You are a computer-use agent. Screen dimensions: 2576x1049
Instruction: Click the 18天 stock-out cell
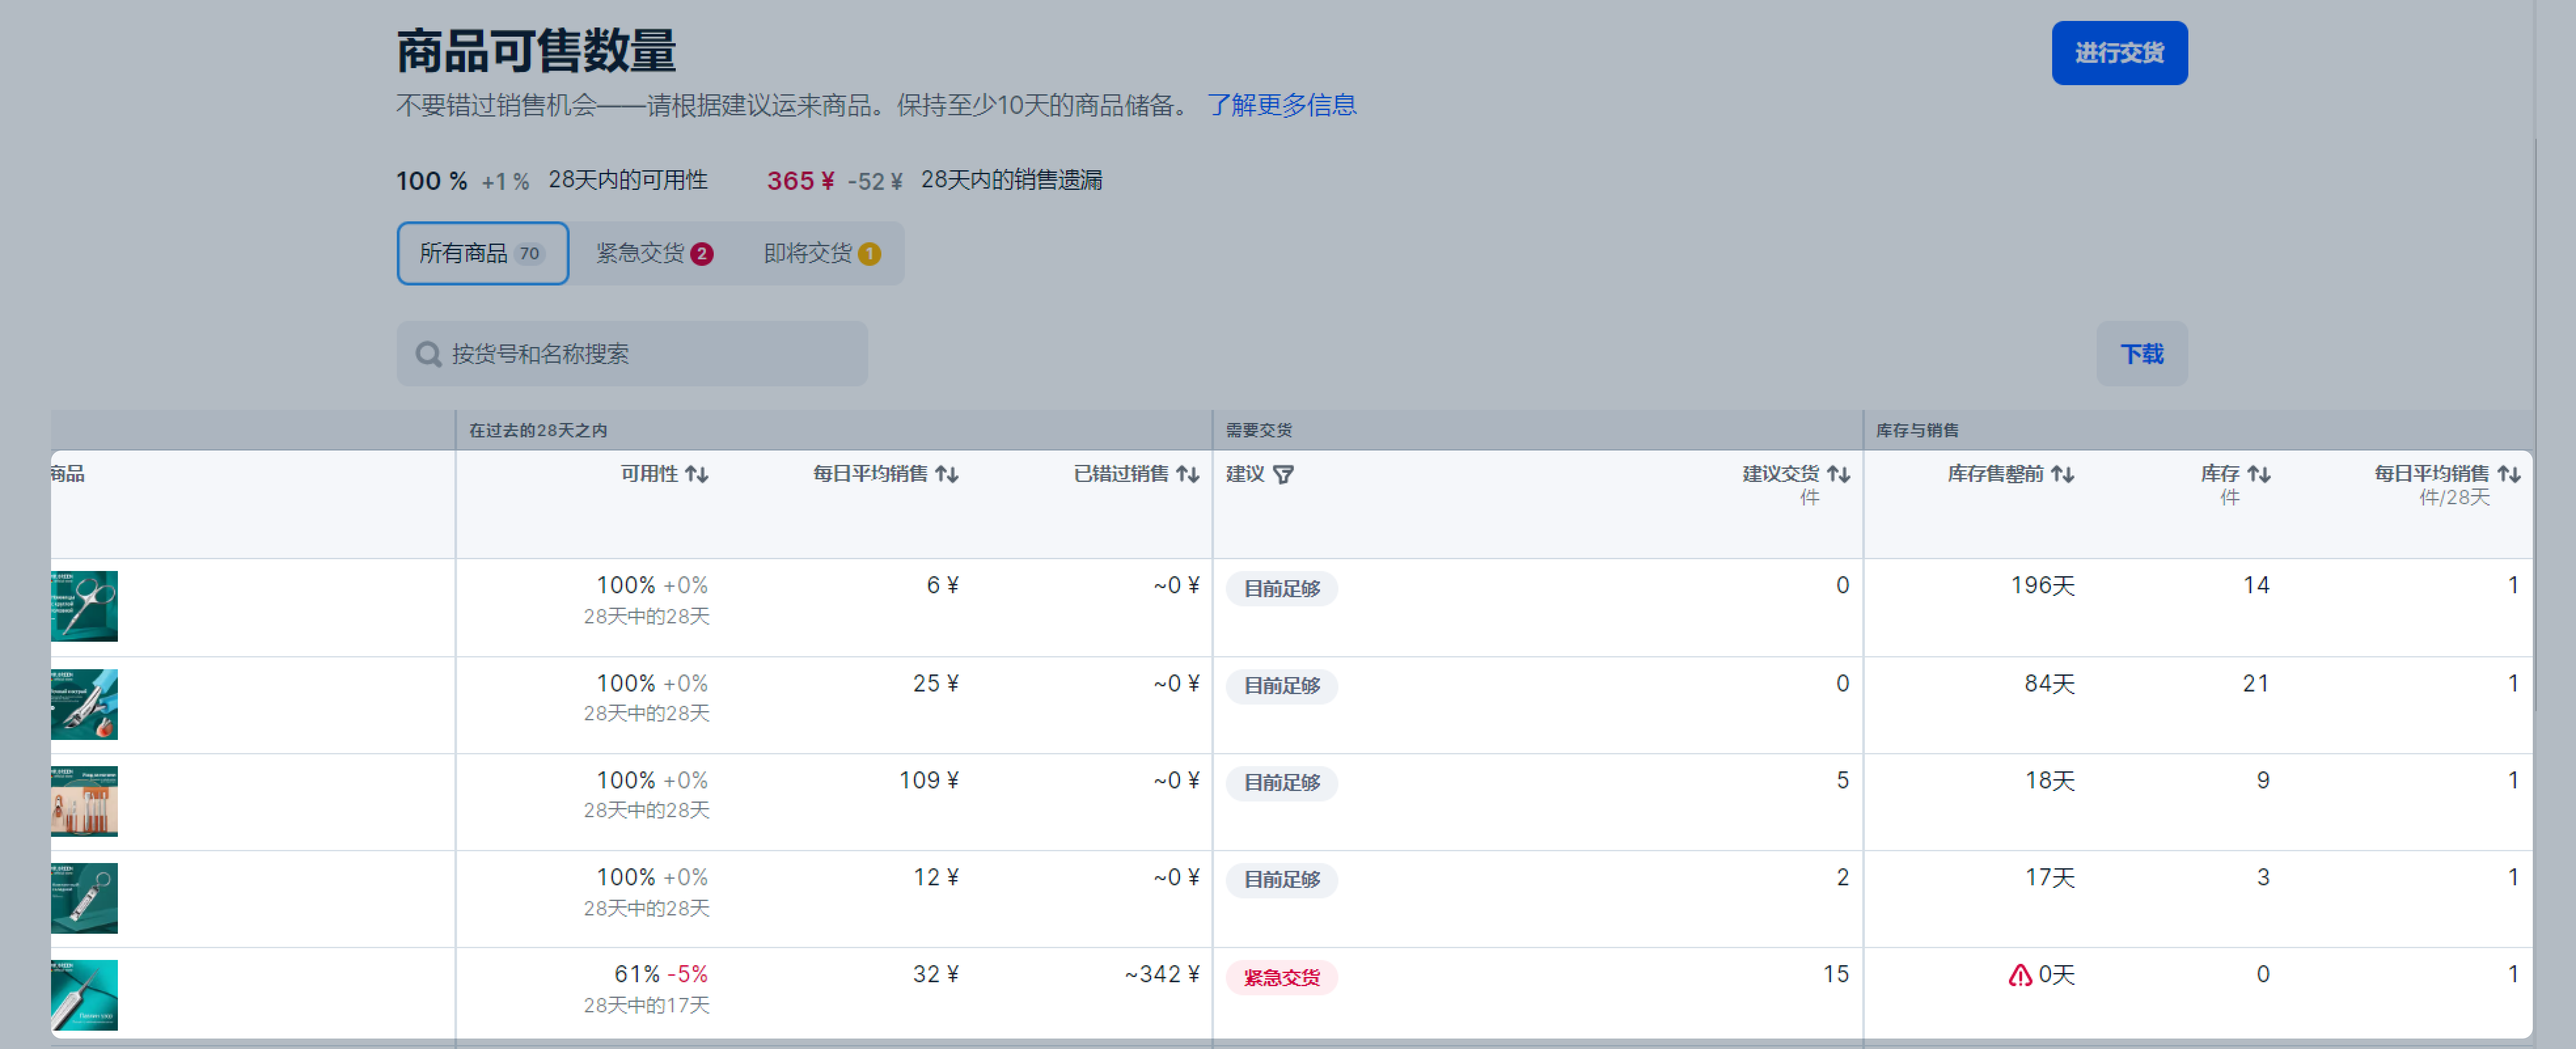click(2050, 781)
